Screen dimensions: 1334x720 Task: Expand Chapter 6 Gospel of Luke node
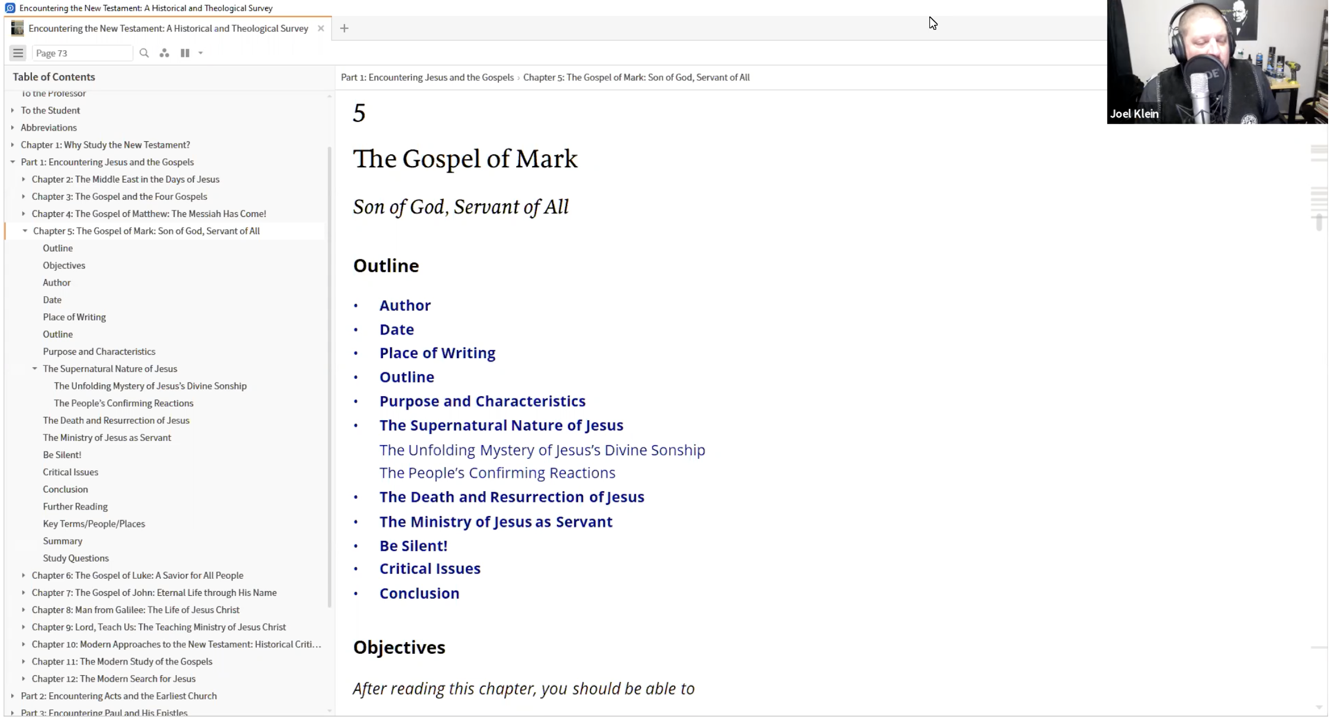click(x=24, y=575)
